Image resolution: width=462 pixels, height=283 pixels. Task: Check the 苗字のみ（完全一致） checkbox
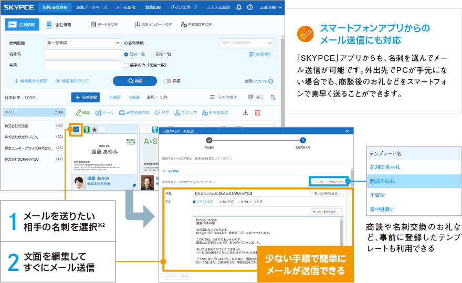pyautogui.click(x=127, y=65)
